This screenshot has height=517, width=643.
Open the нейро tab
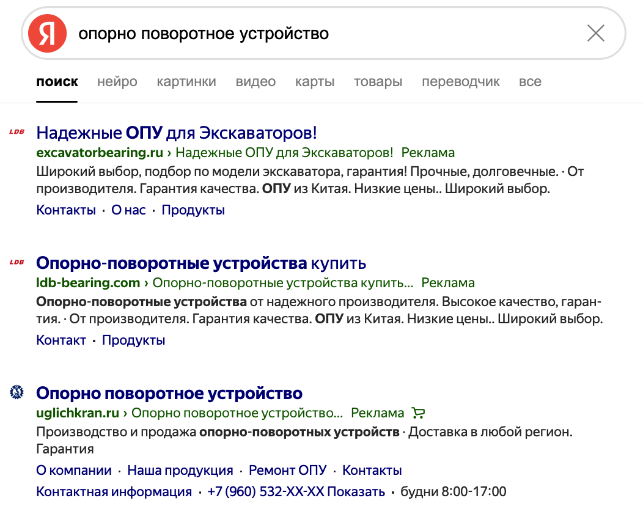117,82
